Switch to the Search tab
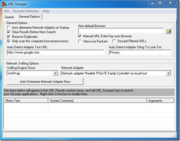The image size is (180, 141). click(9, 17)
